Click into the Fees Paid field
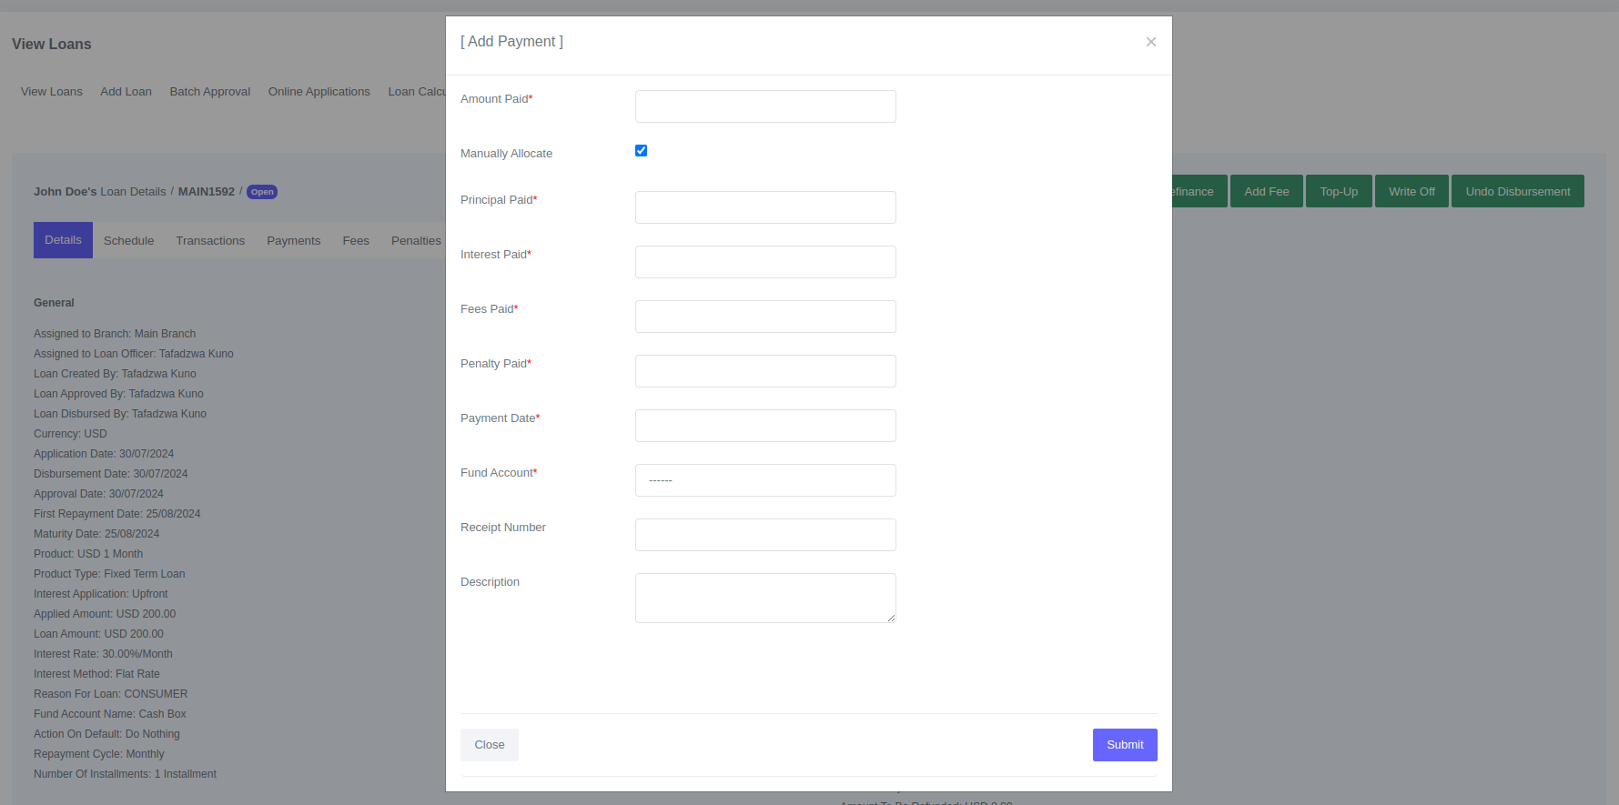Image resolution: width=1619 pixels, height=805 pixels. [764, 317]
